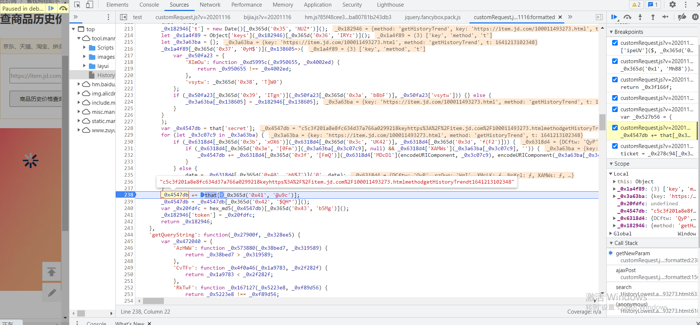Switch to the Elements tab

pyautogui.click(x=117, y=5)
